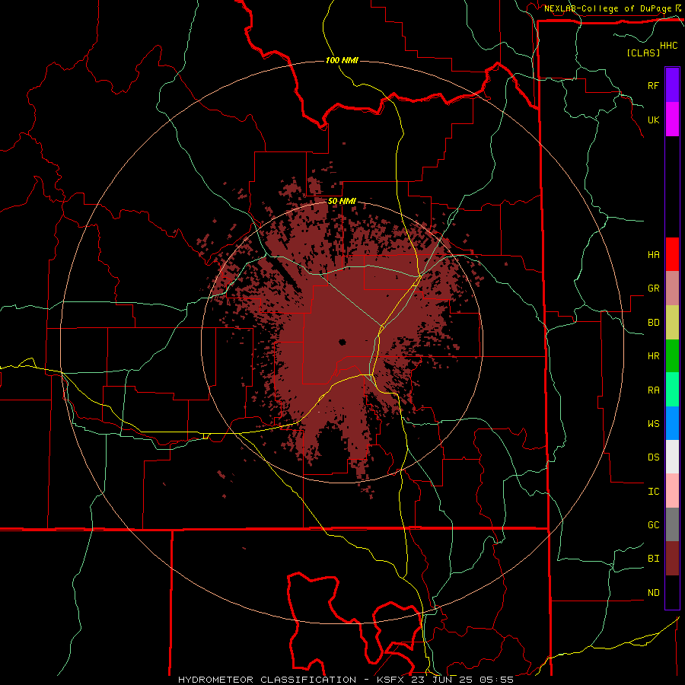Click the blue WS legend swatch
This screenshot has height=685, width=685.
pyautogui.click(x=672, y=423)
